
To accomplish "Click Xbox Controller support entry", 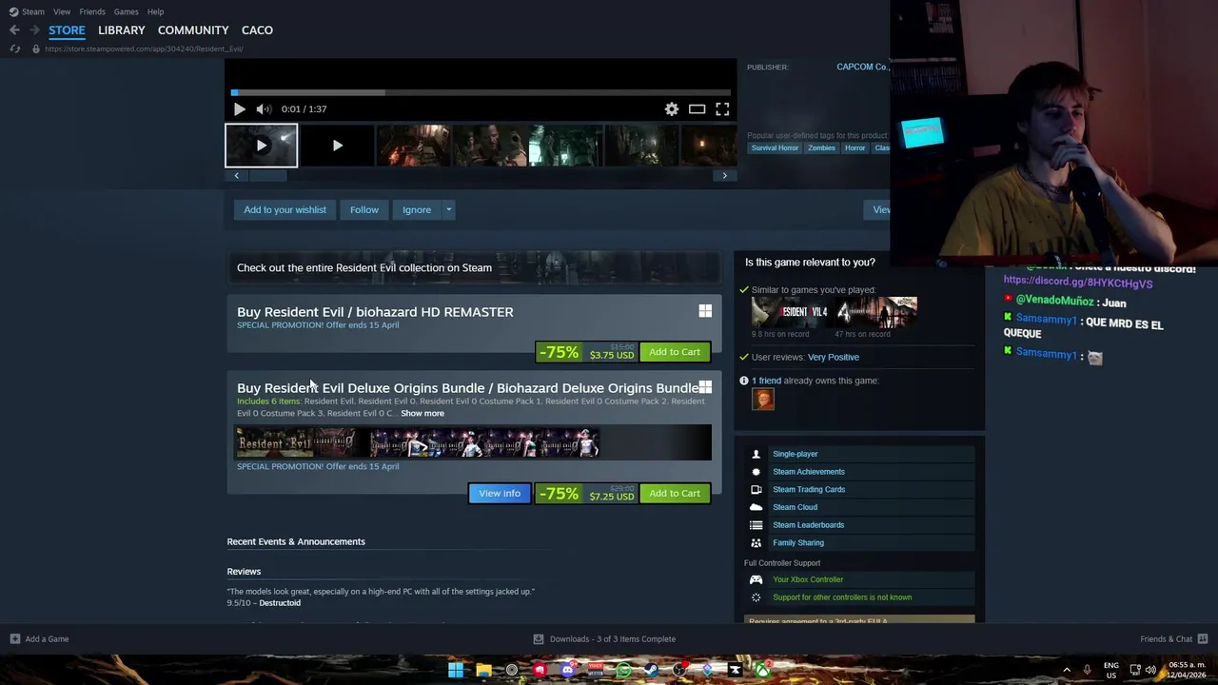I will (x=808, y=579).
